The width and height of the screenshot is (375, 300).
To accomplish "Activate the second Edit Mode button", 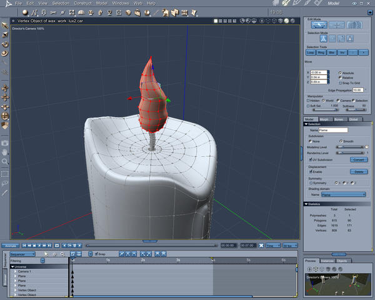I will pos(337,24).
